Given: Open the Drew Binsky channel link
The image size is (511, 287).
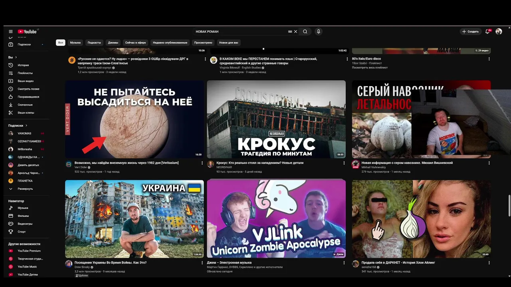Looking at the screenshot, I should pyautogui.click(x=83, y=267).
